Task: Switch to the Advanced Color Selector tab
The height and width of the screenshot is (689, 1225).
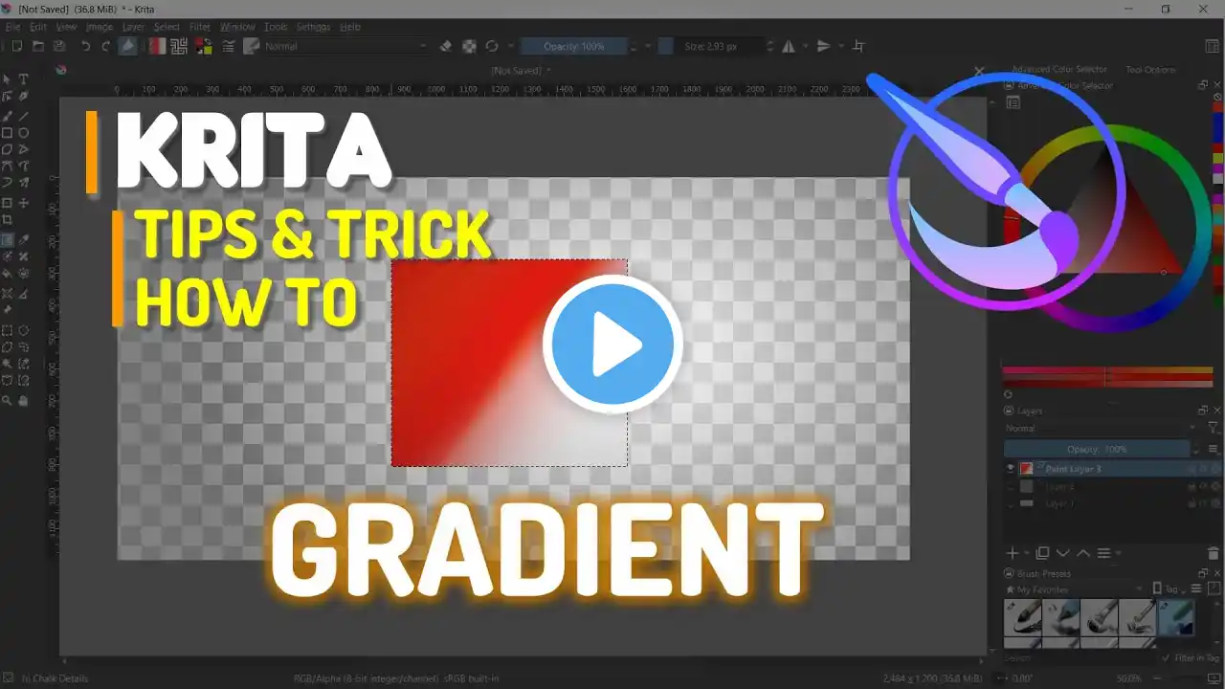Action: pyautogui.click(x=1060, y=69)
